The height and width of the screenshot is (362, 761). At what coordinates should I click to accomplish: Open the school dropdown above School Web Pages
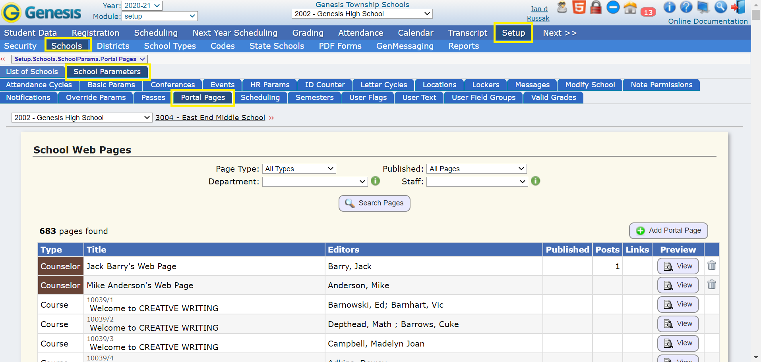tap(82, 118)
